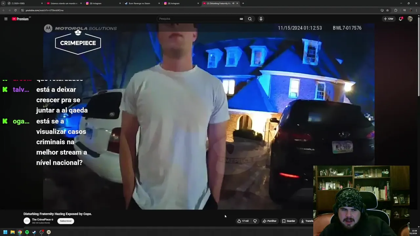Open the Windows Start menu
Viewport: 420px width, 236px height.
(5, 232)
